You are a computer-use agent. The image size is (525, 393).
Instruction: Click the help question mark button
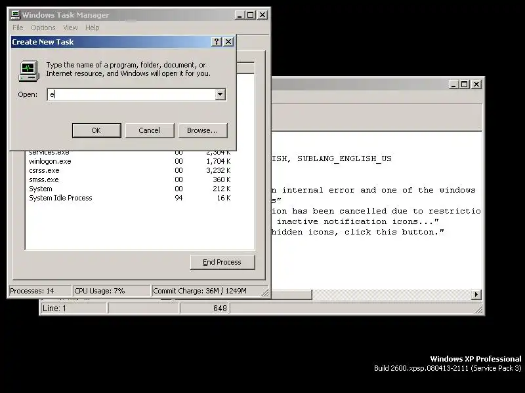(217, 42)
